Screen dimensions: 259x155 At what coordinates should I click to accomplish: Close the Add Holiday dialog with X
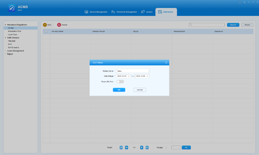click(166, 62)
